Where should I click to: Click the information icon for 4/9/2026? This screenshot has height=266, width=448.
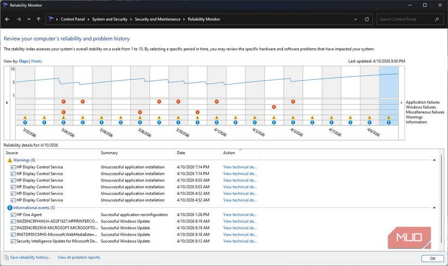(x=369, y=122)
